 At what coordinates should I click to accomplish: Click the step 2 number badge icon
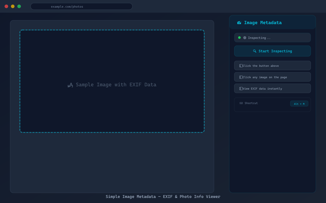tap(241, 77)
